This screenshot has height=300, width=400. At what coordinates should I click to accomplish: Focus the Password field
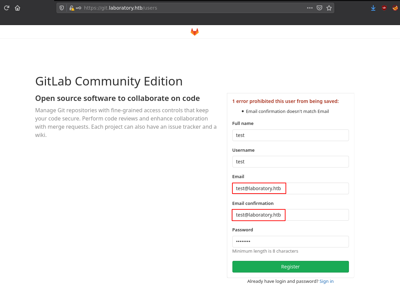click(x=290, y=242)
